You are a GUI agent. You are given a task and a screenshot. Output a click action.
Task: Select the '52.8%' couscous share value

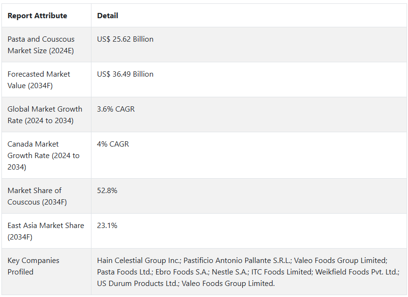point(107,191)
